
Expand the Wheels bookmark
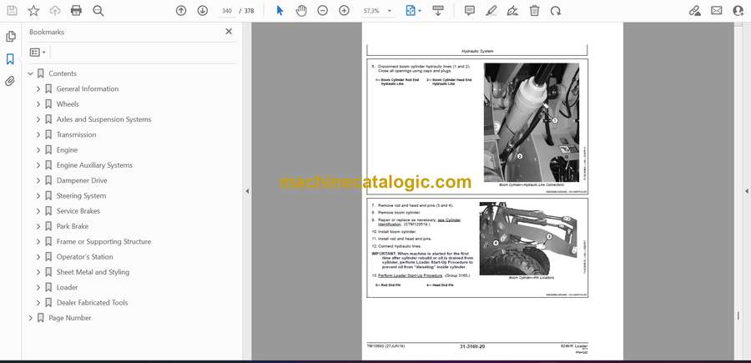click(38, 104)
